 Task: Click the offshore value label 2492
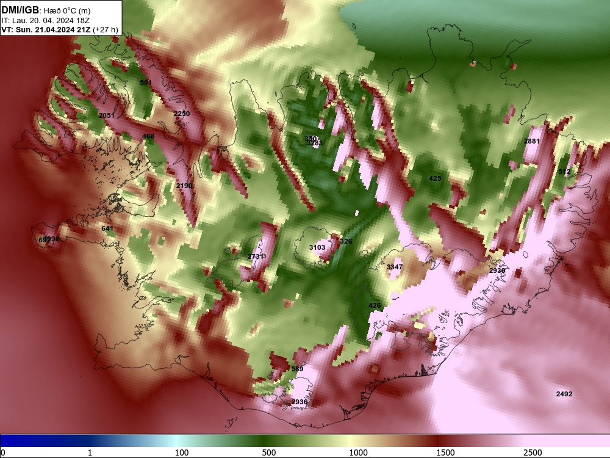pos(564,394)
